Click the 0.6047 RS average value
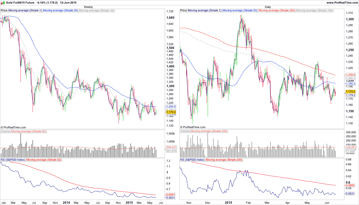Viewport: 359px width, 205px height. (171, 194)
